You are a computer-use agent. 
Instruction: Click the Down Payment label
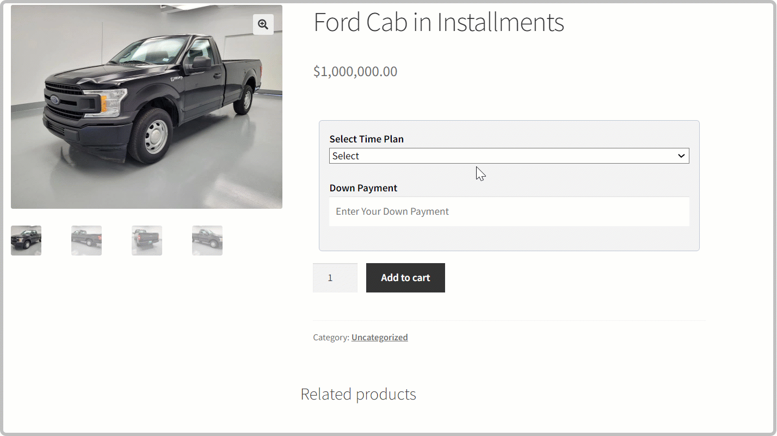363,188
